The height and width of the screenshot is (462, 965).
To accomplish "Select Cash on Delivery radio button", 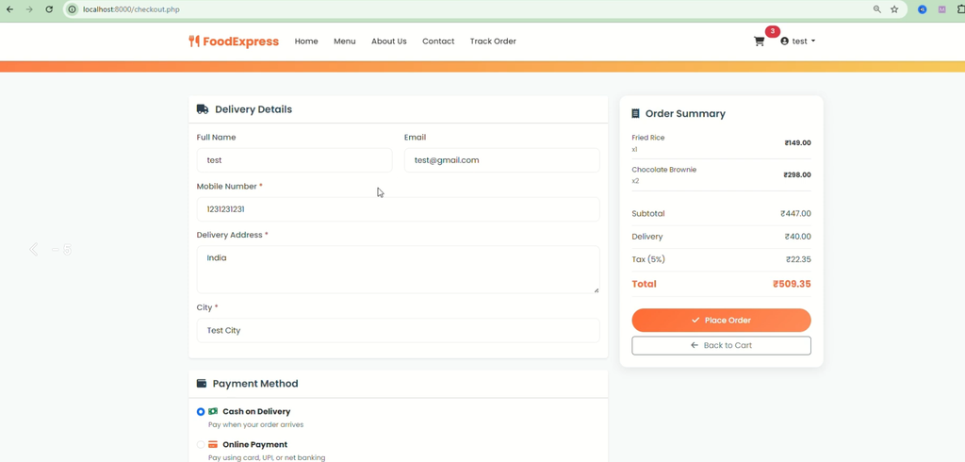I will click(x=201, y=411).
